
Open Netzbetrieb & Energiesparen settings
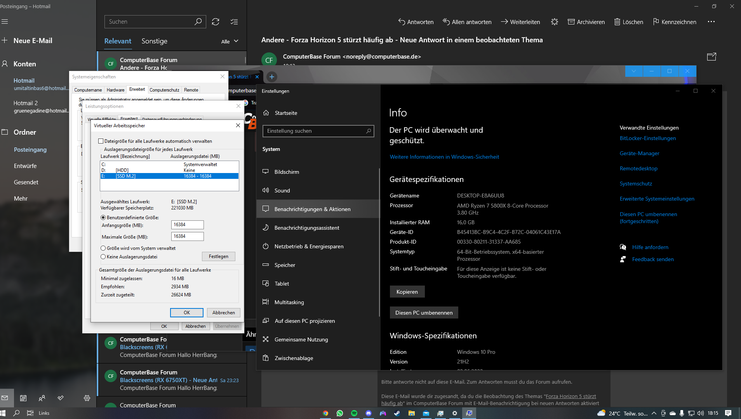point(318,246)
